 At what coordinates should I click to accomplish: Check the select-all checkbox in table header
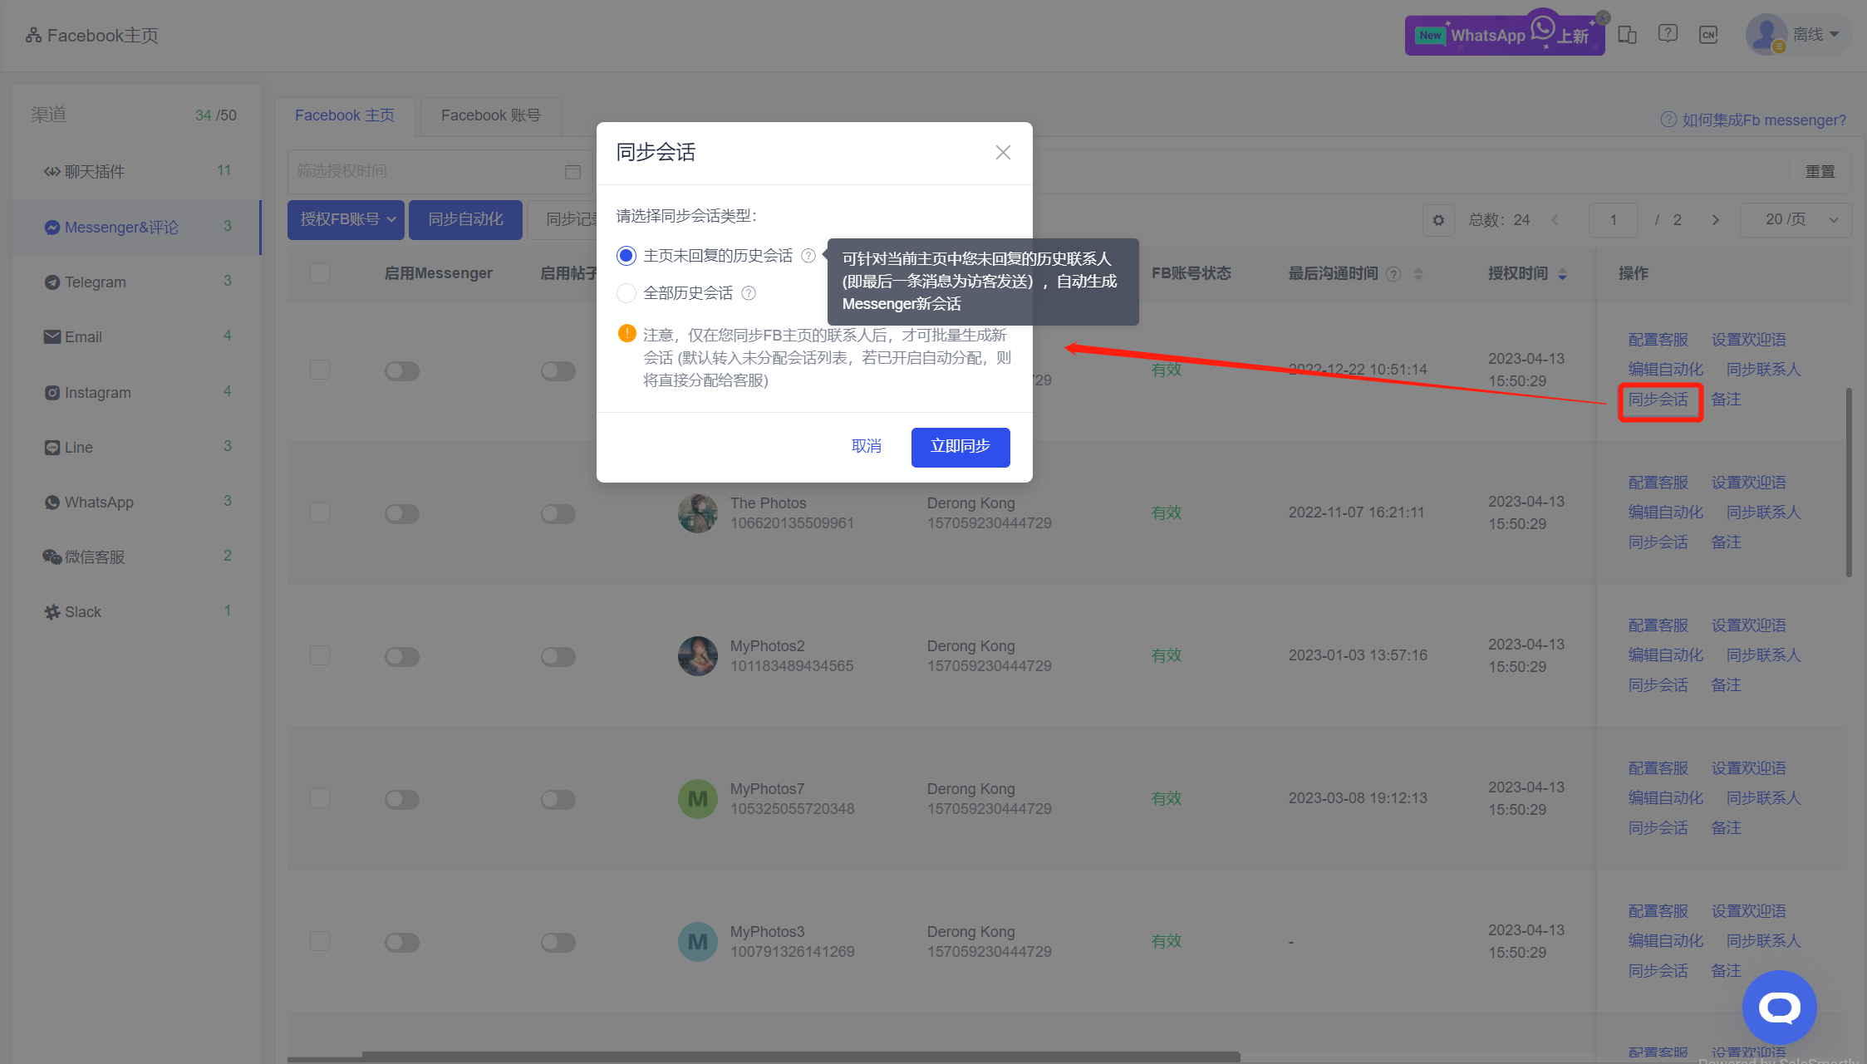tap(320, 273)
